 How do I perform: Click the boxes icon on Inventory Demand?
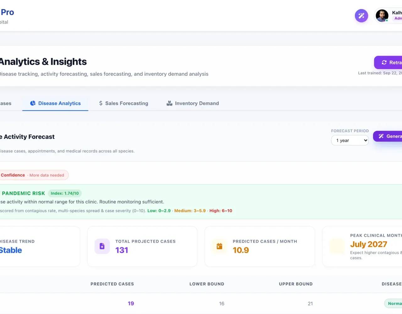(x=169, y=103)
